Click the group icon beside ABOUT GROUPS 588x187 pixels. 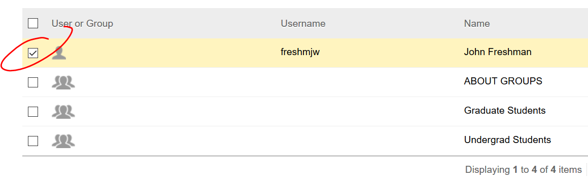point(63,82)
